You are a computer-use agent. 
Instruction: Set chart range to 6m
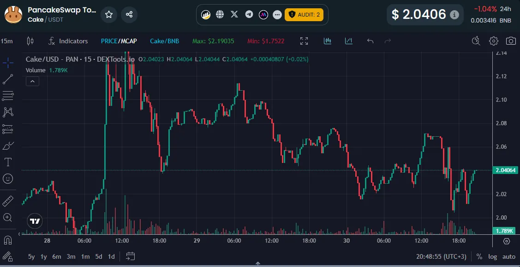[57, 256]
